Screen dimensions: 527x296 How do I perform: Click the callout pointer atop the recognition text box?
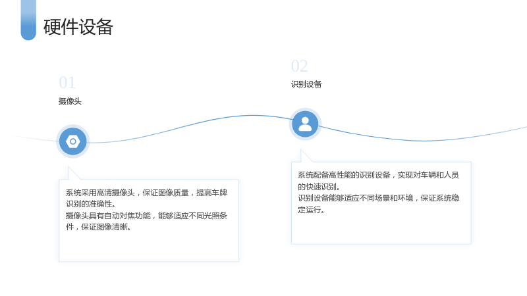[x=306, y=156]
